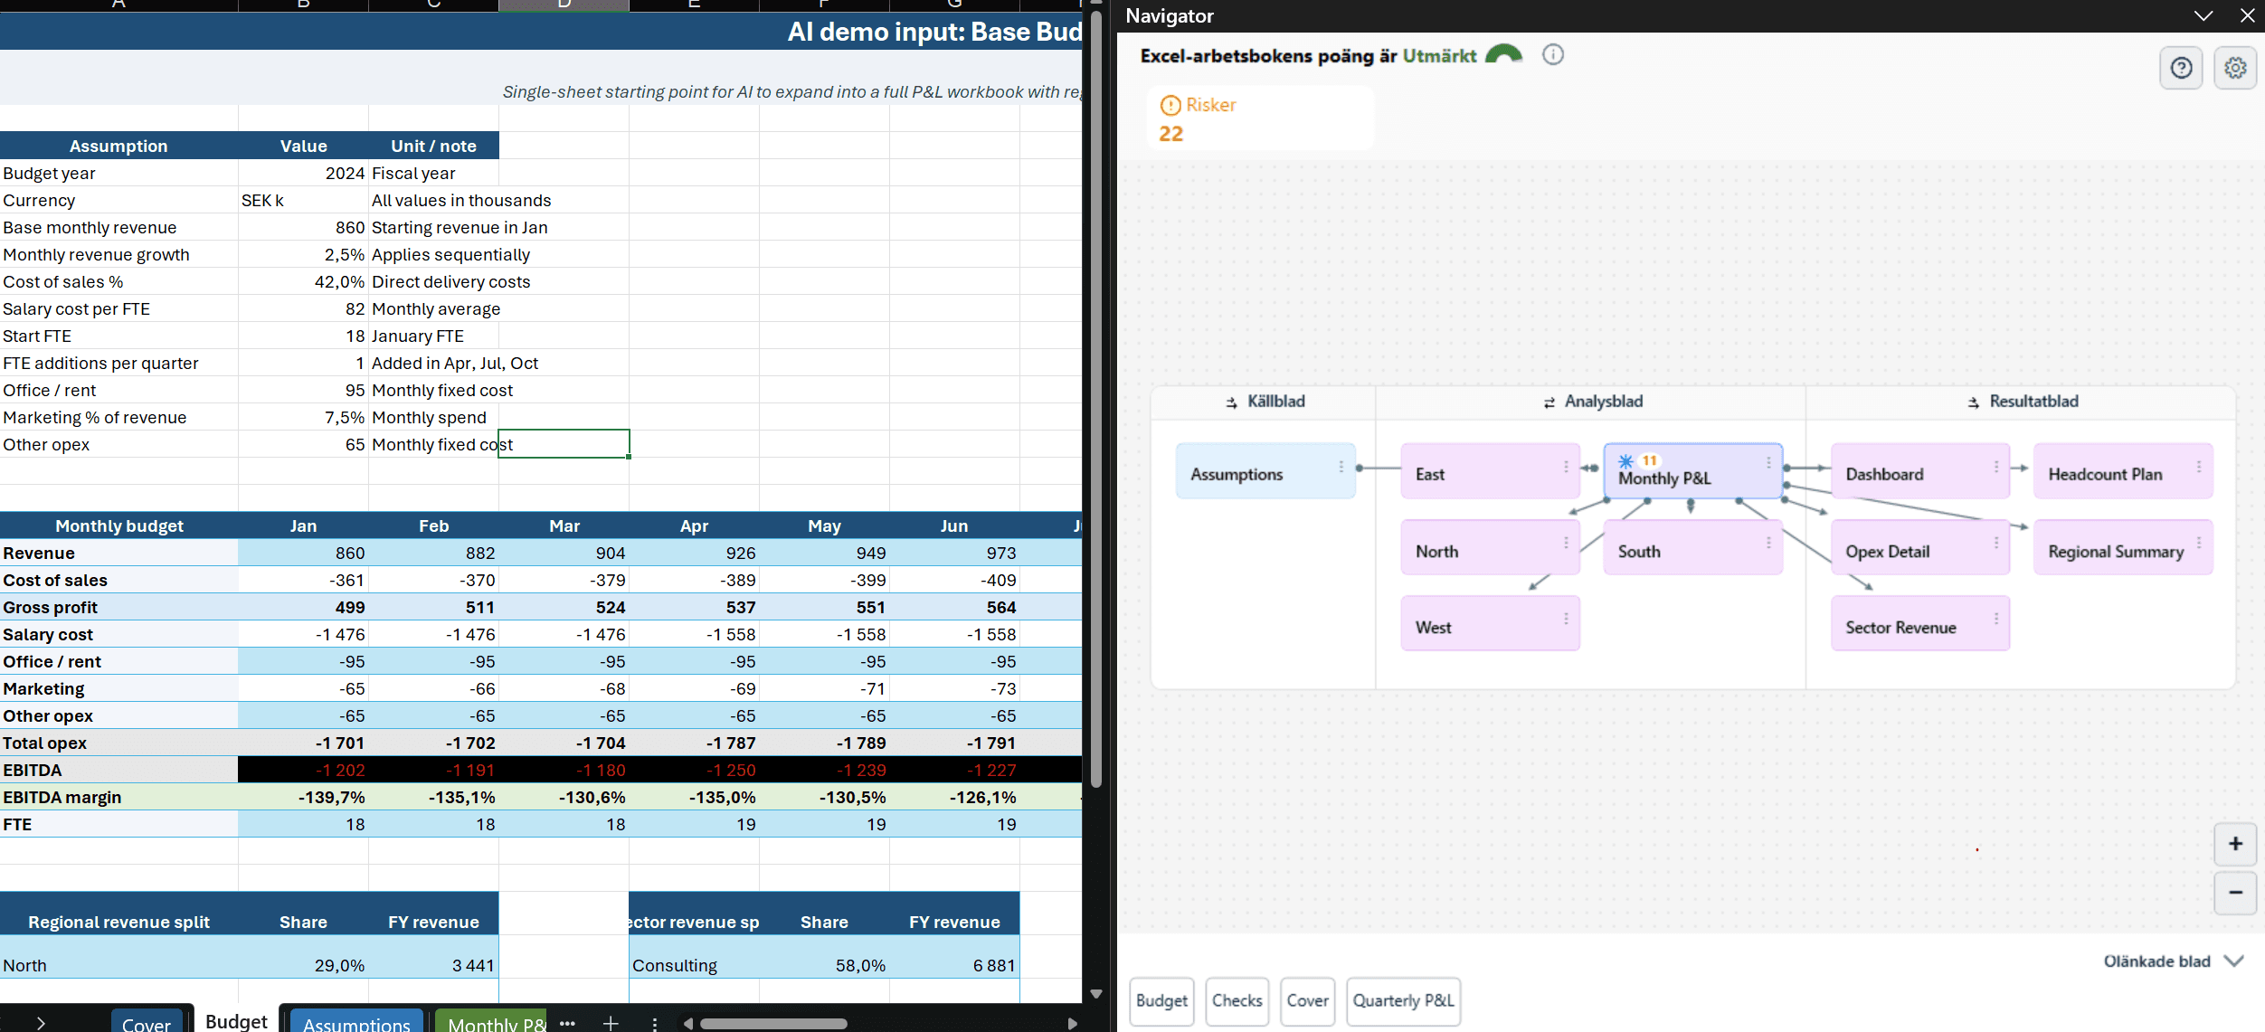Show hidden sheet tabs via ellipsis
2265x1032 pixels.
pyautogui.click(x=567, y=1023)
